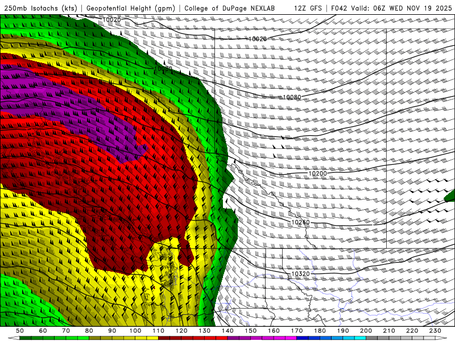Viewport: 455px width, 341px height.
Task: Click the color bar label 130
Action: pos(205,331)
